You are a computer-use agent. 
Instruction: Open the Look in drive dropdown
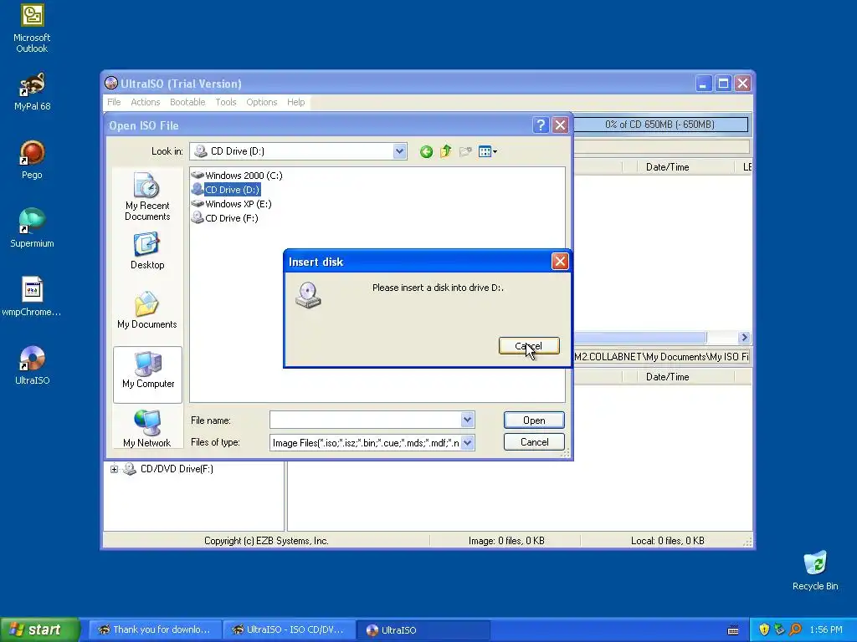(399, 151)
